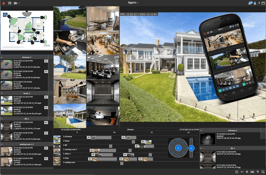Collapse the meeting room 1: 2 panel

click(x=2, y=144)
